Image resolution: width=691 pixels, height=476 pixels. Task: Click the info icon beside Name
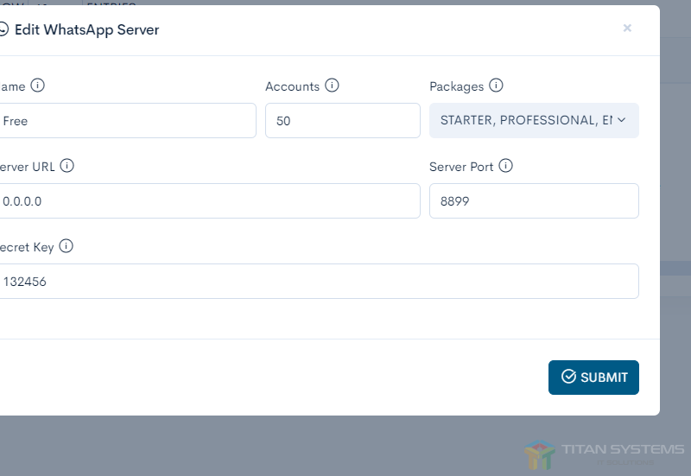[37, 86]
